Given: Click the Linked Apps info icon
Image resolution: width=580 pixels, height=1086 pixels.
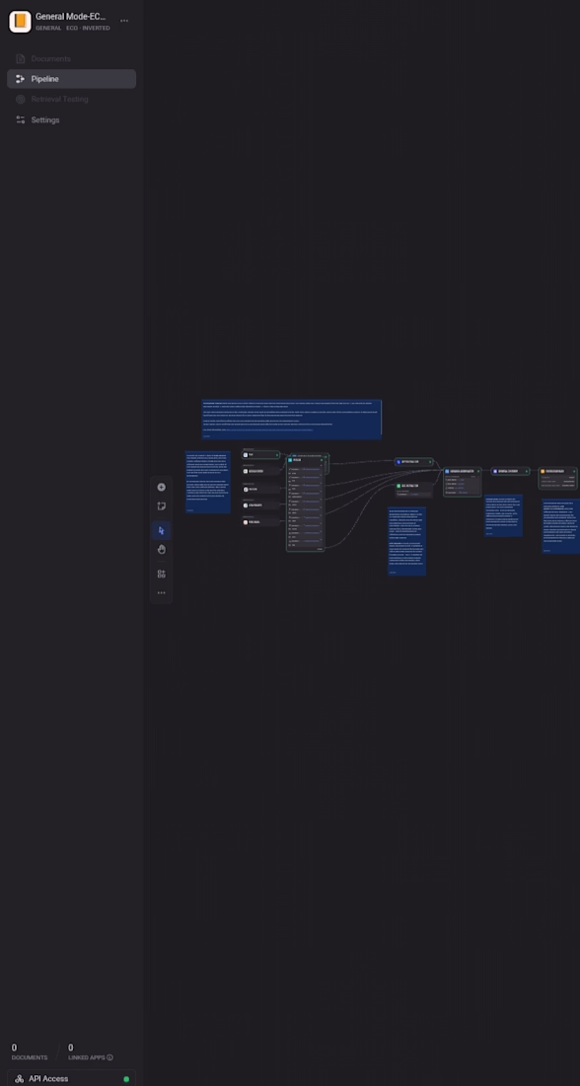Looking at the screenshot, I should [x=110, y=1057].
